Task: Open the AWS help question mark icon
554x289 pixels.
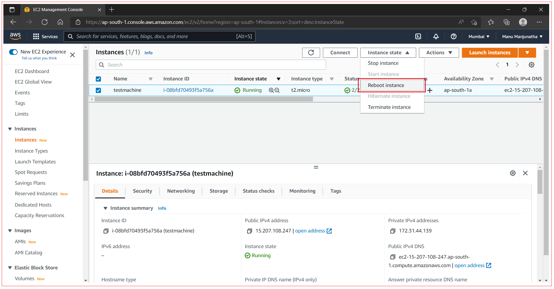Action: 453,36
